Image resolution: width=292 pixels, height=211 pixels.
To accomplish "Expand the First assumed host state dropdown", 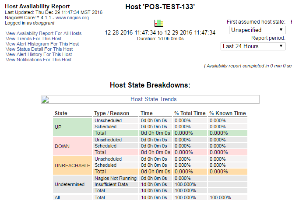I will point(257,30).
